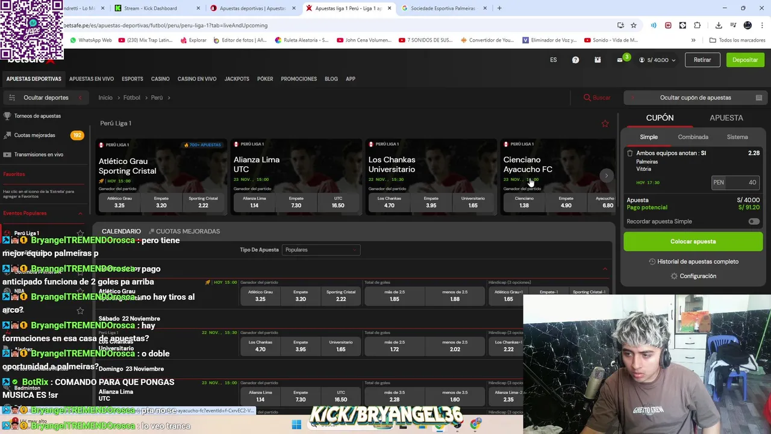Switch to the APUESTA tab
Image resolution: width=771 pixels, height=434 pixels.
726,118
